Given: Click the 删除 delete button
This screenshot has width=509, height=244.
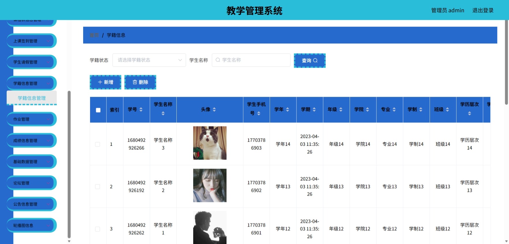Looking at the screenshot, I should coord(140,82).
